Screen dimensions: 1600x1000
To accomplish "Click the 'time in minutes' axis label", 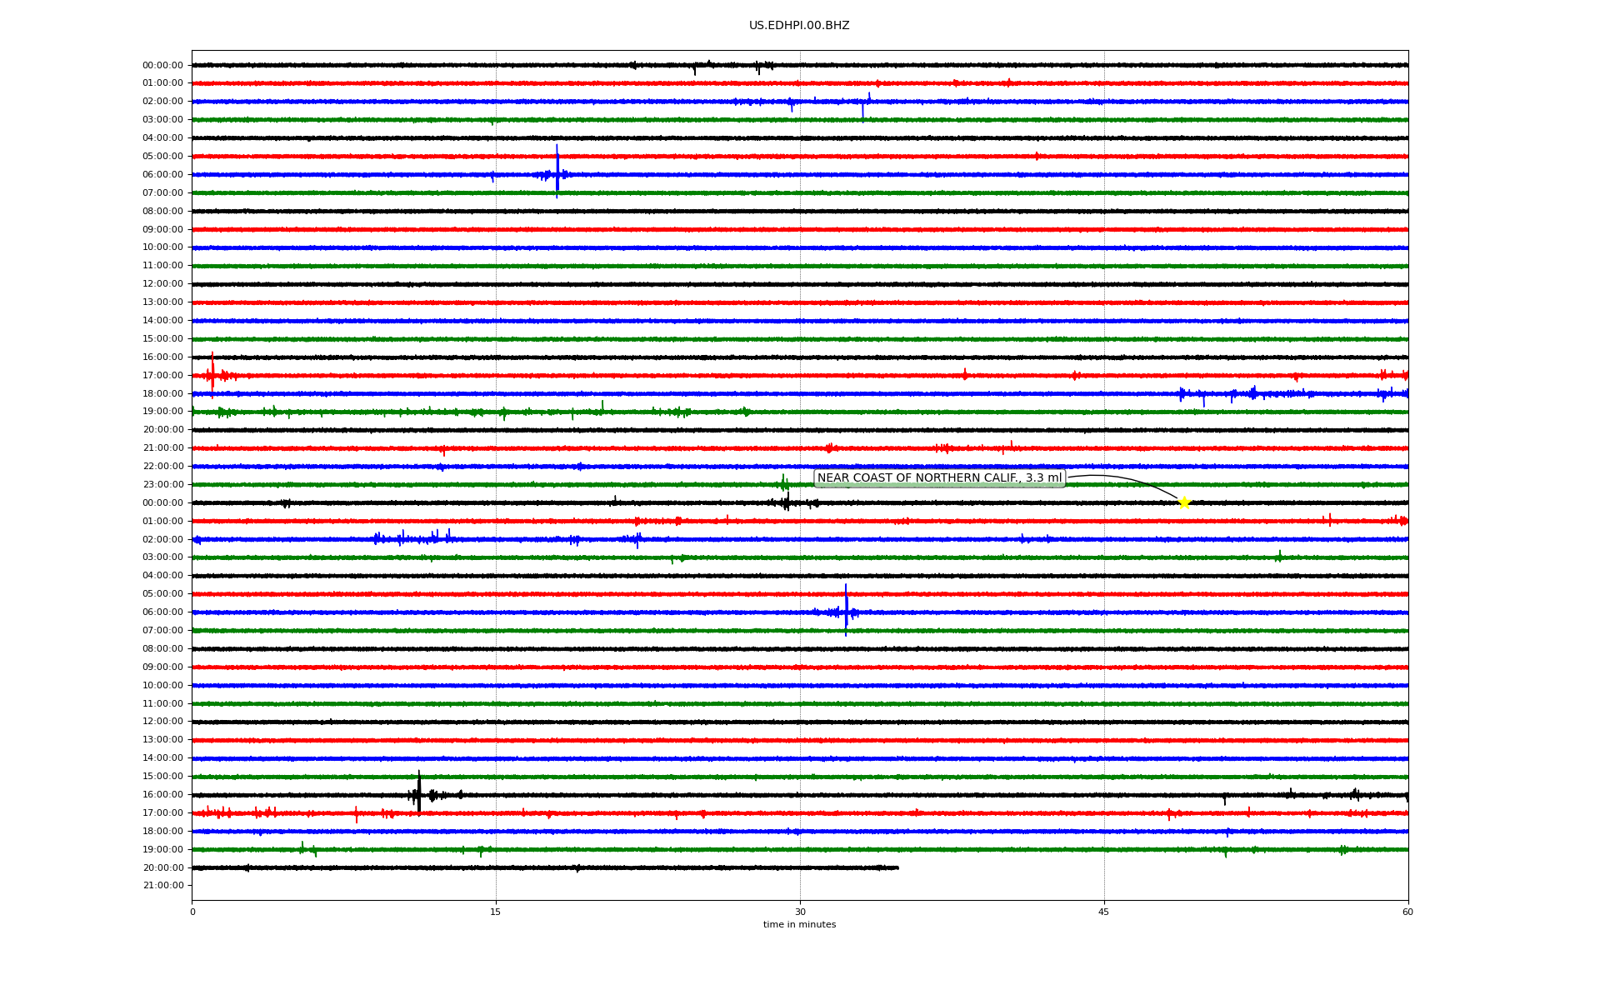I will coord(799,925).
